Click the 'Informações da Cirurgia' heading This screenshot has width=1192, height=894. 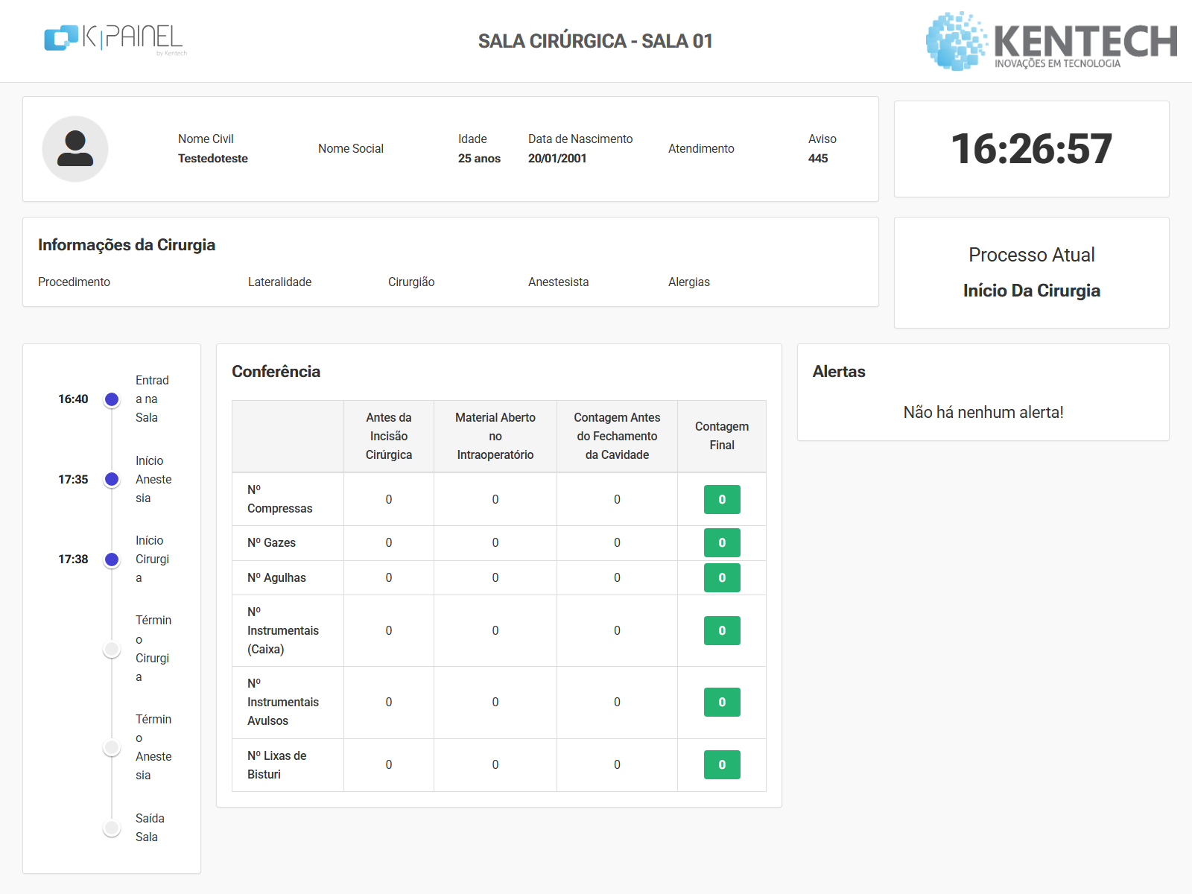(x=127, y=245)
